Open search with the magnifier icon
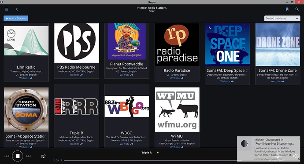The width and height of the screenshot is (304, 164). tap(297, 9)
